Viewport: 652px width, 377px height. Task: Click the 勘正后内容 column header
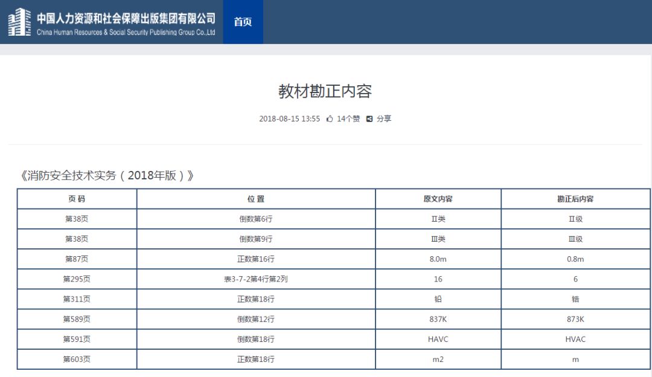click(x=575, y=199)
